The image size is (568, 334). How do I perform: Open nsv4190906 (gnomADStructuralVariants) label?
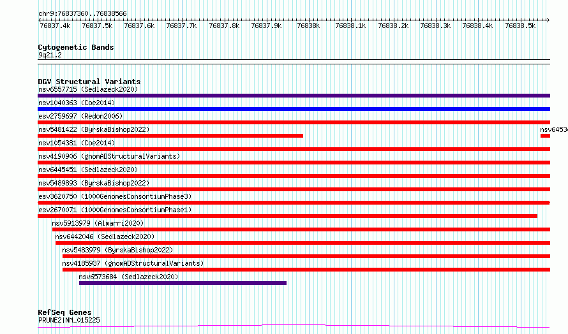(x=109, y=156)
